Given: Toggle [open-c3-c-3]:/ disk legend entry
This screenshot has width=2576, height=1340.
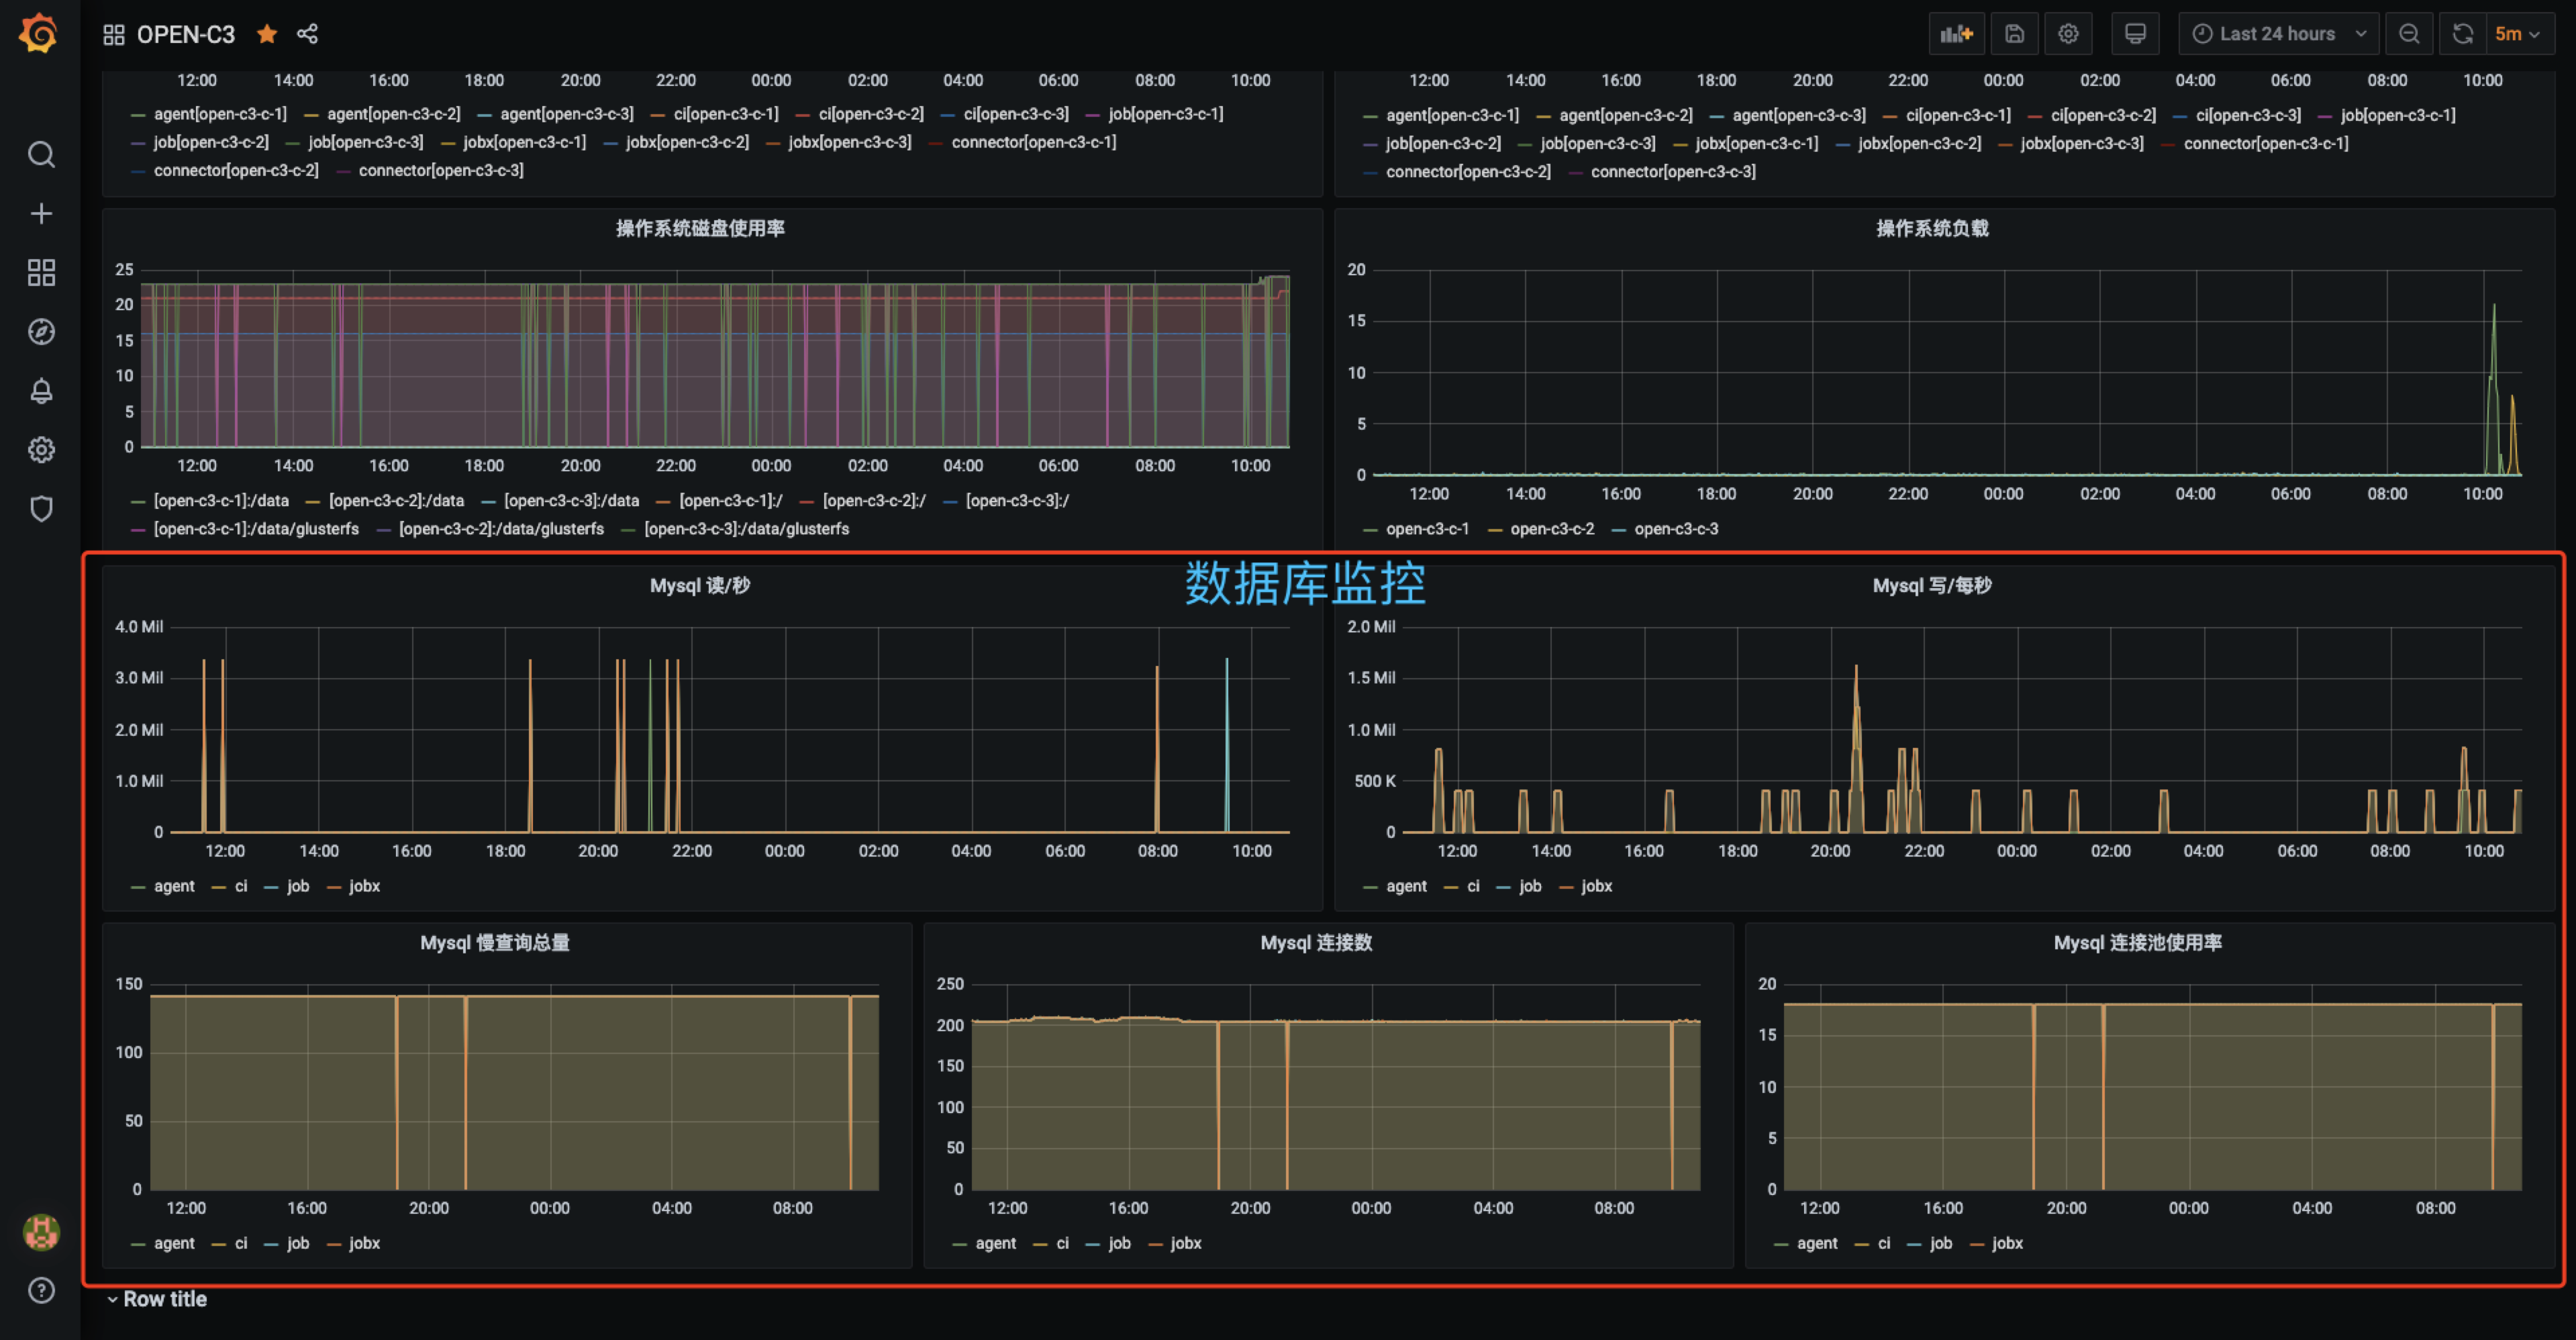Looking at the screenshot, I should 1017,501.
